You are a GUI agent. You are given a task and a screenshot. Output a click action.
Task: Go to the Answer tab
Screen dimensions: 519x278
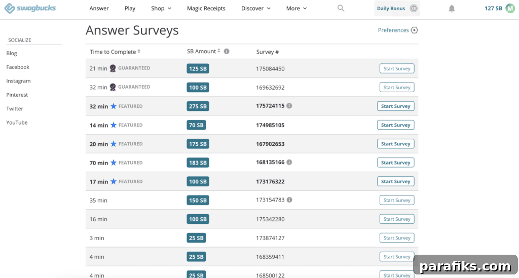[x=99, y=8]
